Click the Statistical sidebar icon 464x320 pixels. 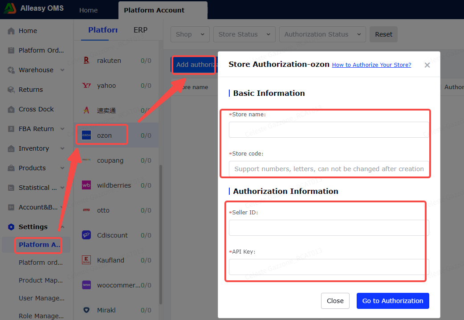coord(11,188)
